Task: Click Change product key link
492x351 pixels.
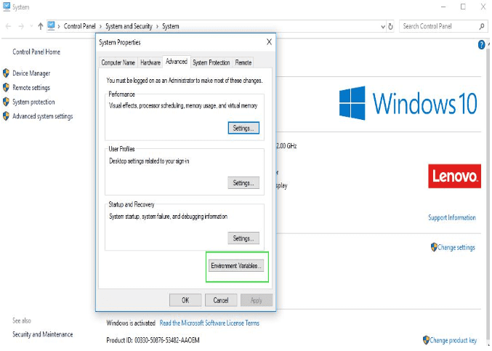Action: click(x=453, y=340)
